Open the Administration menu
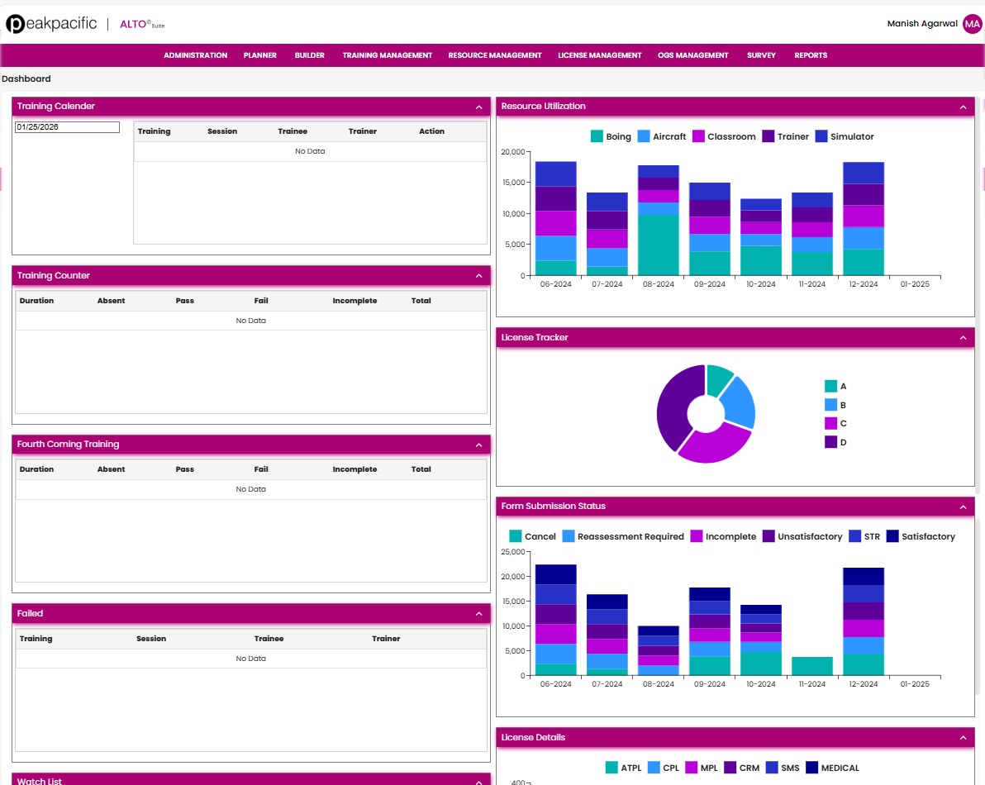The width and height of the screenshot is (985, 785). click(x=195, y=55)
